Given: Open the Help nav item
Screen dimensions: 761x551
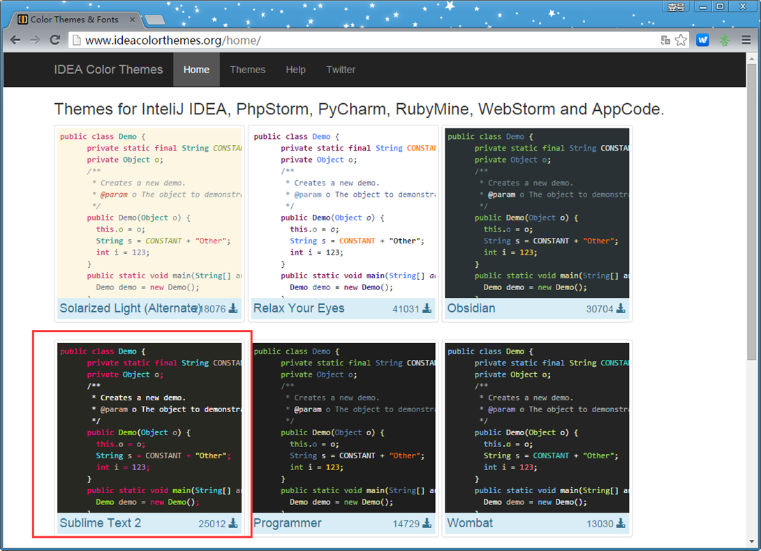Looking at the screenshot, I should (295, 70).
